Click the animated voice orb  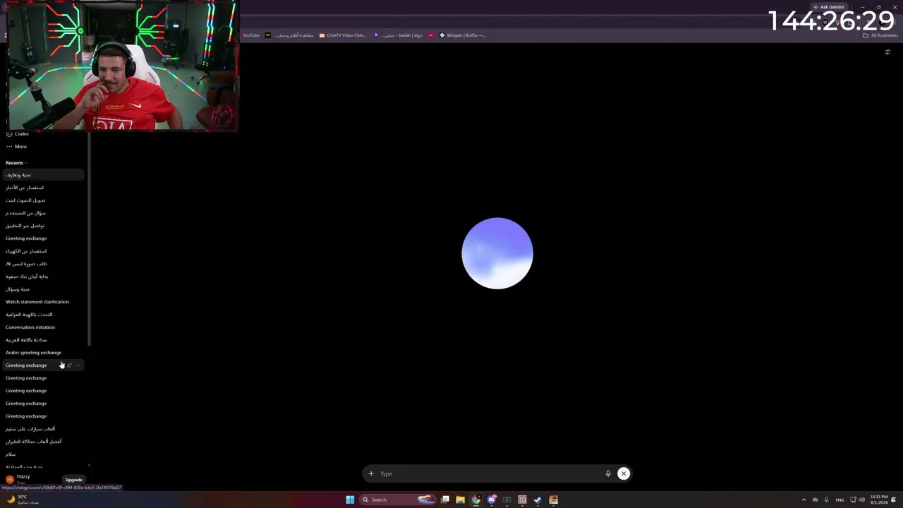pyautogui.click(x=497, y=253)
